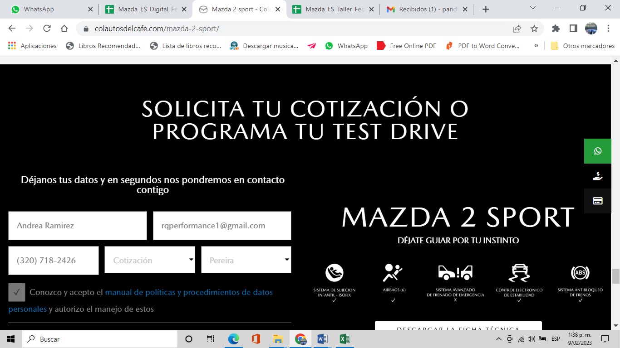The width and height of the screenshot is (620, 348).
Task: Click the share page icon in address bar
Action: (x=517, y=29)
